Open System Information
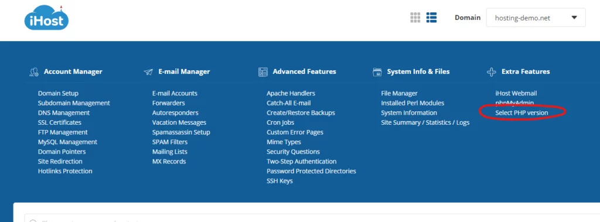Screen dimensions: 600x222 (x=409, y=113)
